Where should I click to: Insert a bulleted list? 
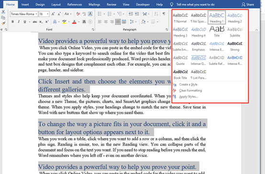click(99, 14)
